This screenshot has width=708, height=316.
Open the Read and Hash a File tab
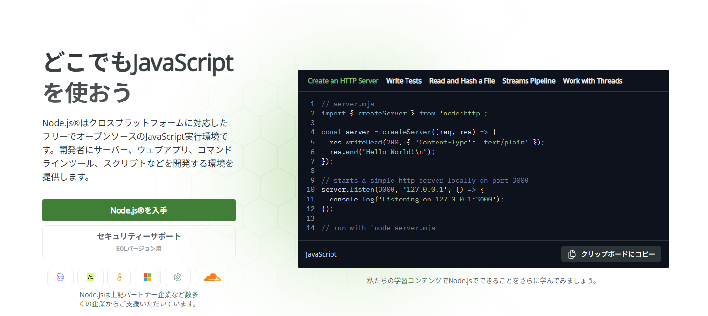click(x=462, y=81)
